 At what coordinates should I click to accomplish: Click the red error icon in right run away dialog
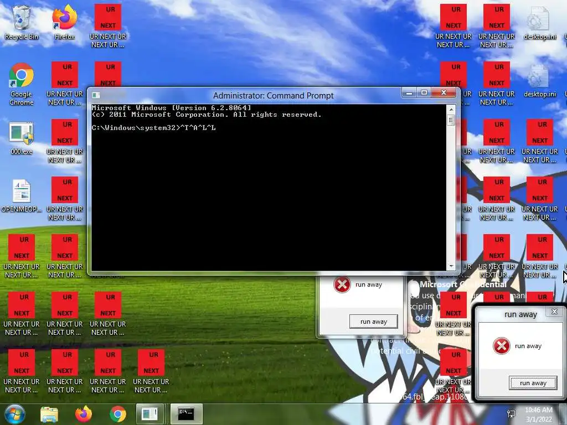[x=502, y=346]
